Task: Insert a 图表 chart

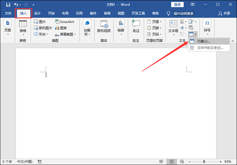Action: (61, 28)
